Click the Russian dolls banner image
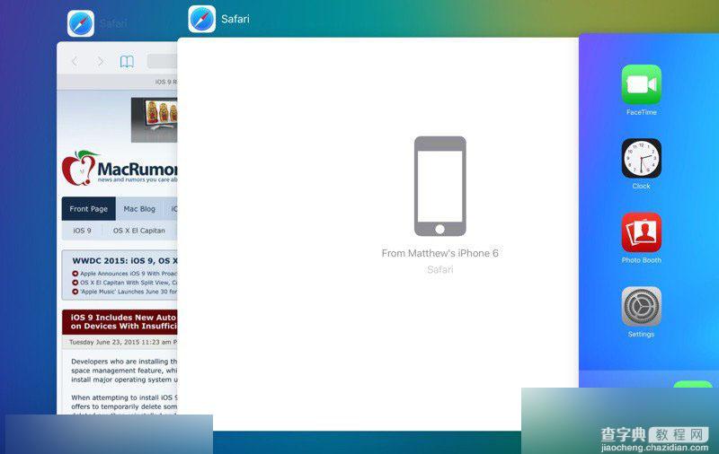 pyautogui.click(x=154, y=120)
